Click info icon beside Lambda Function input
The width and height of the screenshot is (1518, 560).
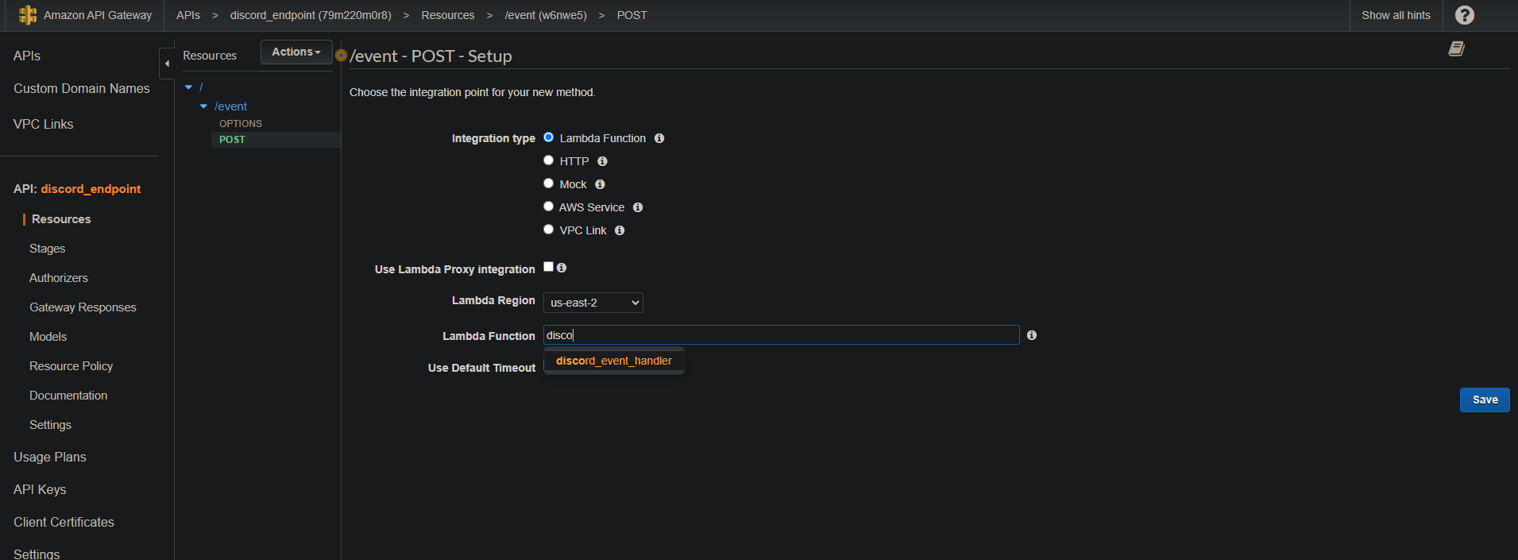pos(1032,335)
